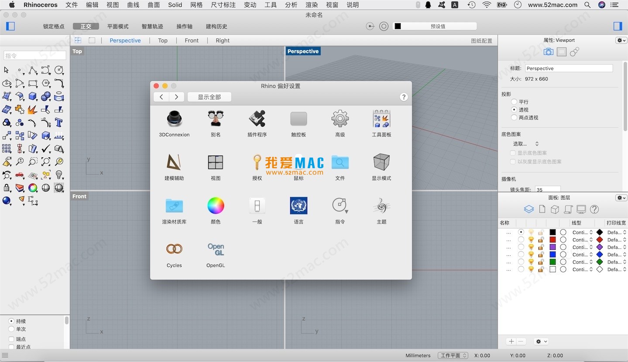Screen dimensions: 628x362
Task: Switch to the Right viewport tab
Action: tap(223, 41)
